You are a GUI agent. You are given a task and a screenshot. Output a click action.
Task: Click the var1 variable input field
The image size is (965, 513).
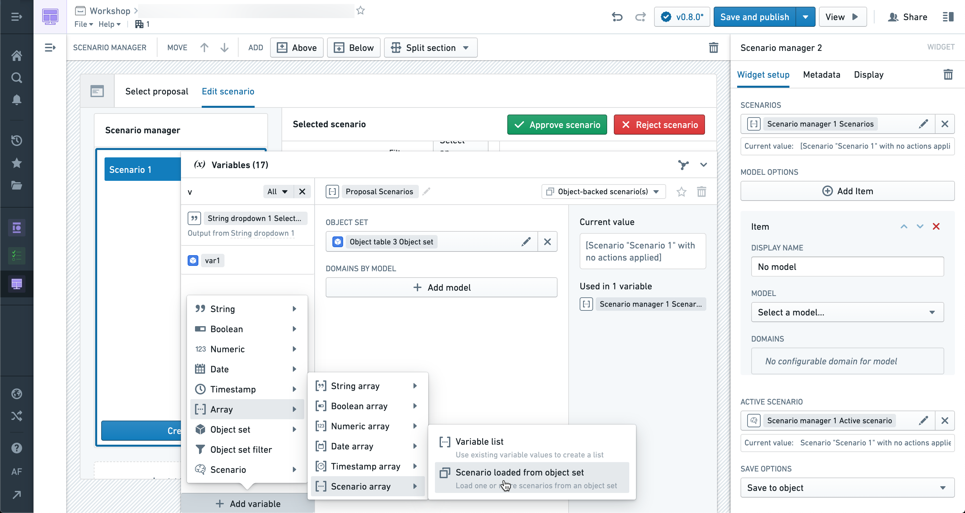[x=212, y=260]
